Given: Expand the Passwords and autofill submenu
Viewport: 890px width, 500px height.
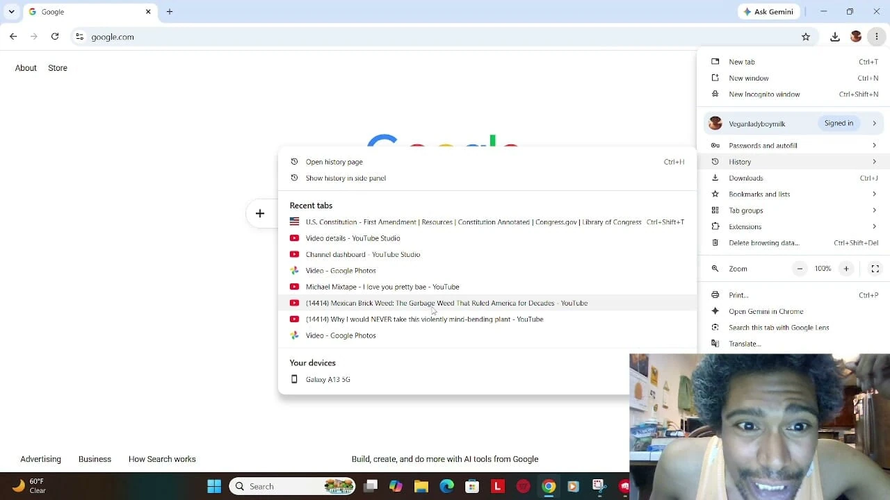Looking at the screenshot, I should 793,146.
